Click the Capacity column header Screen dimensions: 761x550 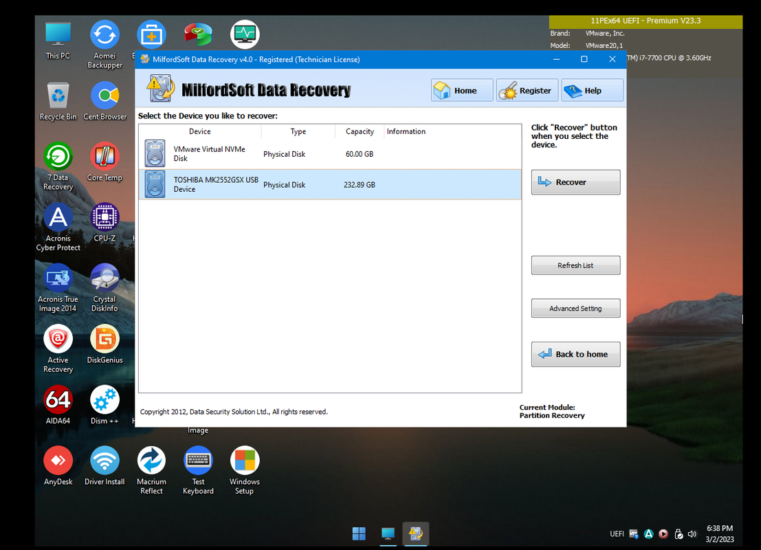click(360, 131)
